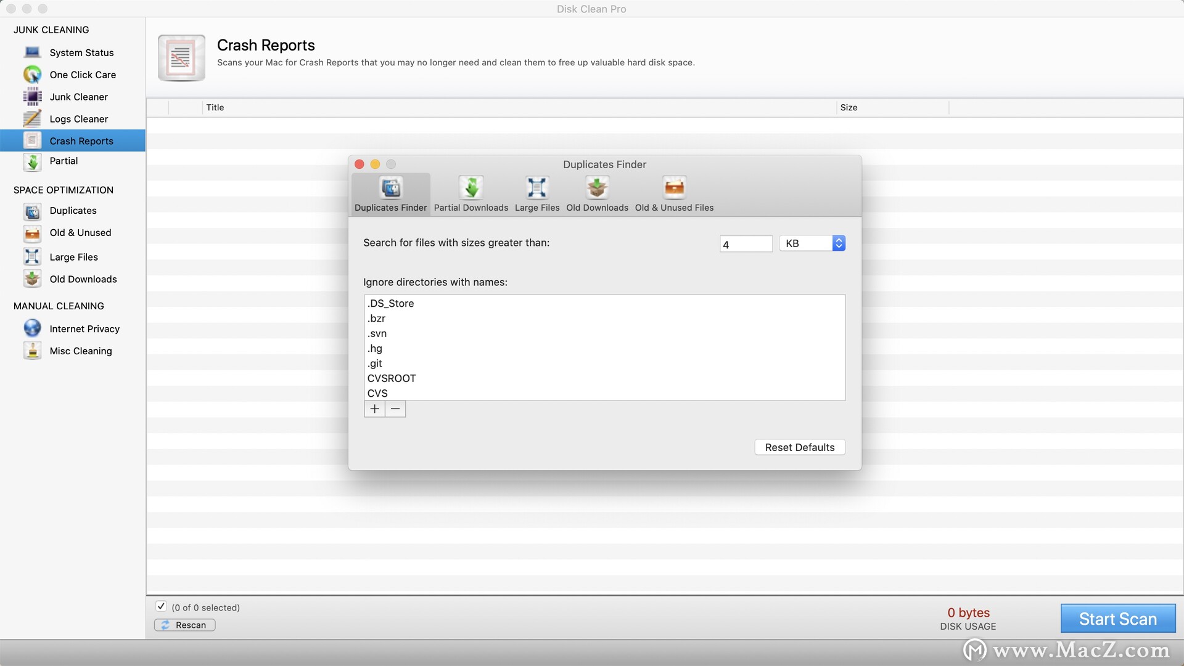
Task: Click the Old & Unused sidebar icon
Action: (32, 234)
